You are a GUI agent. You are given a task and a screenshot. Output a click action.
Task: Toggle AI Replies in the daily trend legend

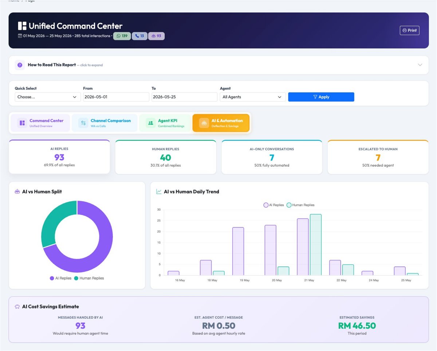tap(274, 205)
